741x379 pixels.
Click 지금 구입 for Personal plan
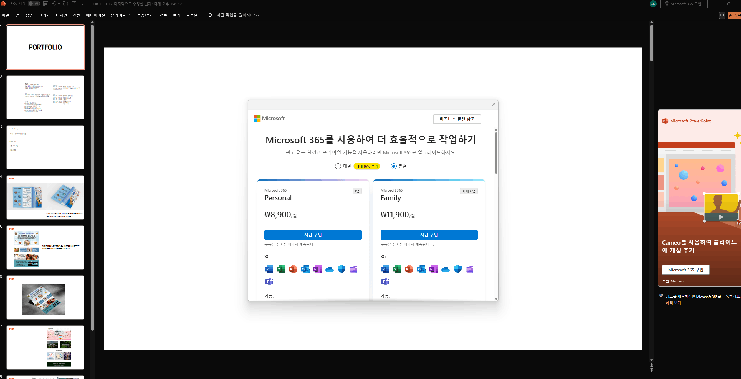point(313,235)
